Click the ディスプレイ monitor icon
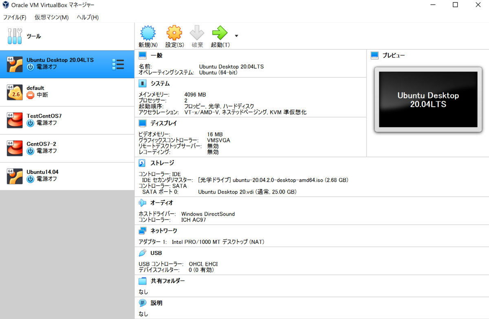 click(x=142, y=123)
